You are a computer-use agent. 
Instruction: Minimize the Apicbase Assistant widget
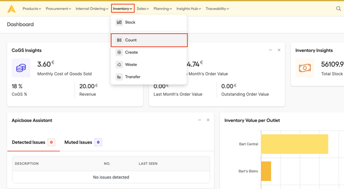coord(199,120)
